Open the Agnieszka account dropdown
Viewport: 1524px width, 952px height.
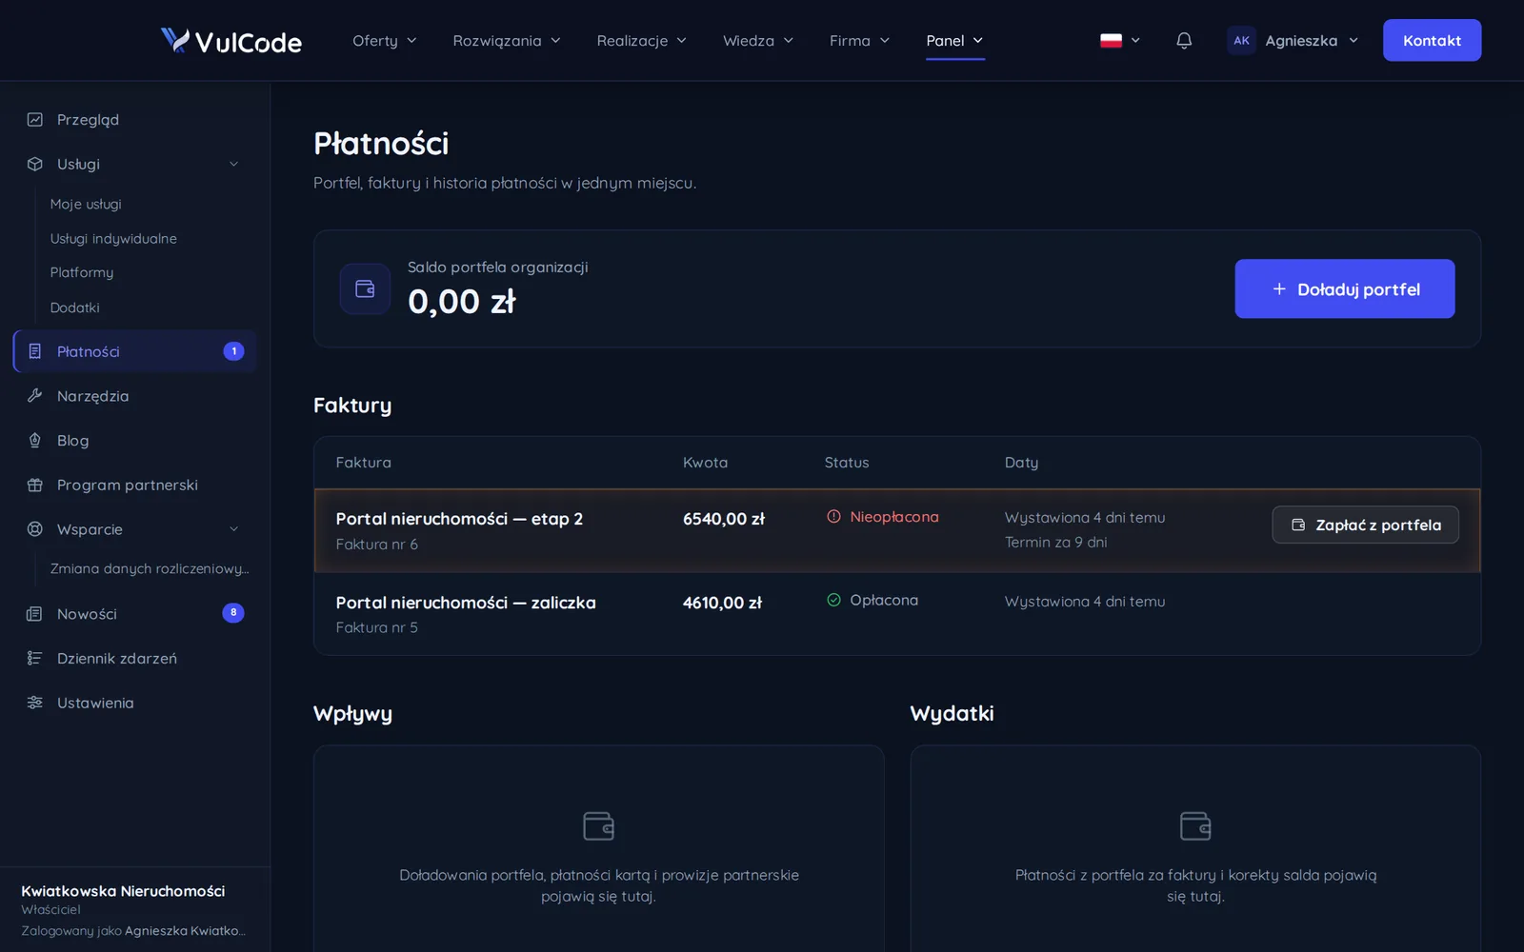coord(1293,40)
